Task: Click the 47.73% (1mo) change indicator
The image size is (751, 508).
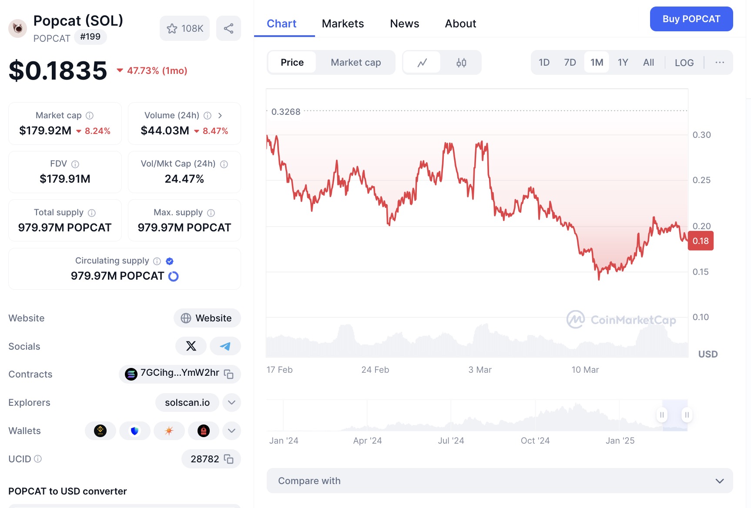Action: click(152, 70)
